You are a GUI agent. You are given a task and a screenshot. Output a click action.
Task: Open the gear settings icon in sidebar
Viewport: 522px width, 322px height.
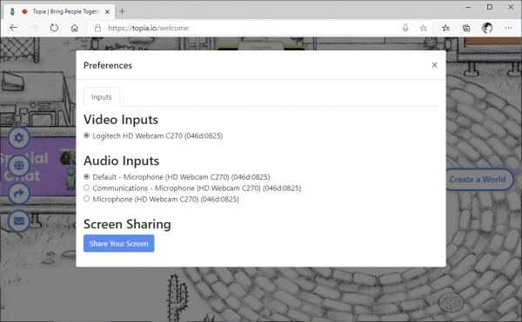click(19, 137)
